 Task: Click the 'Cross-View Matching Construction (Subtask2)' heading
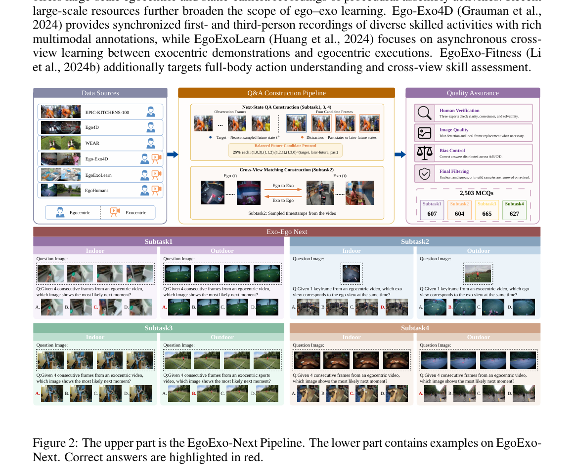coord(287,170)
